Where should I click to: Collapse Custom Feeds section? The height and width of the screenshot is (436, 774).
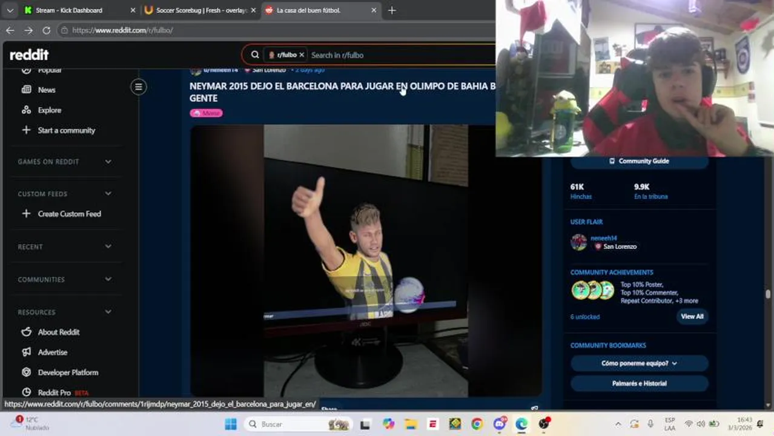(x=108, y=194)
